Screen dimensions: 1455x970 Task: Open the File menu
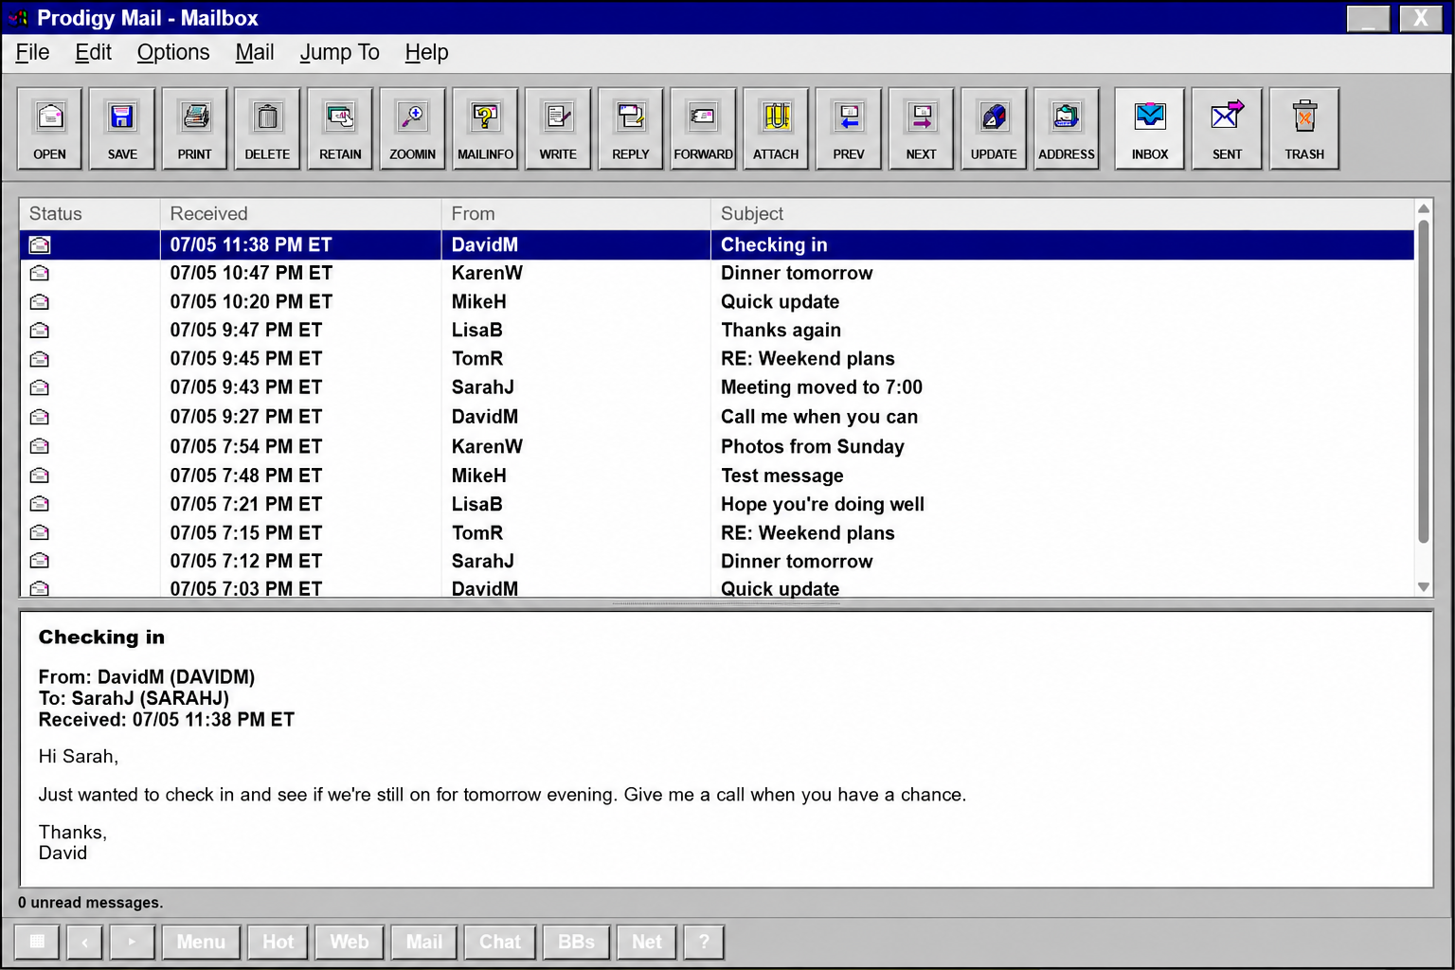point(32,52)
